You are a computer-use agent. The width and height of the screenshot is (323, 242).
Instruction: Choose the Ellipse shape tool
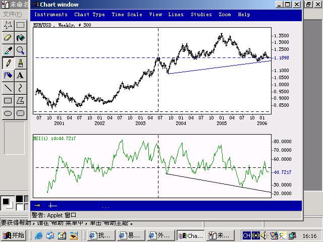pos(8,113)
